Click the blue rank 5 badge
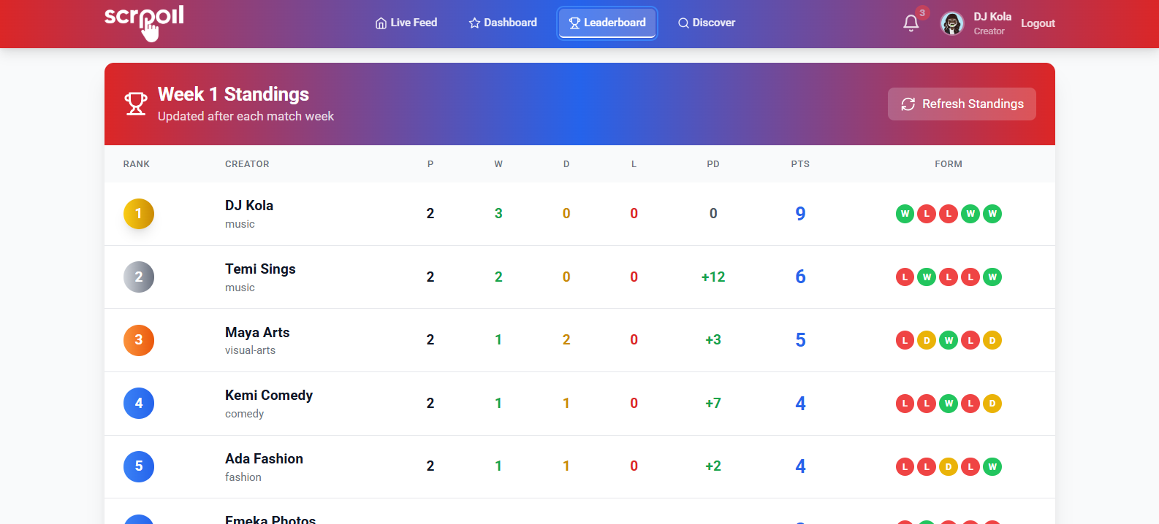Screen dimensions: 1159x524 (x=139, y=466)
